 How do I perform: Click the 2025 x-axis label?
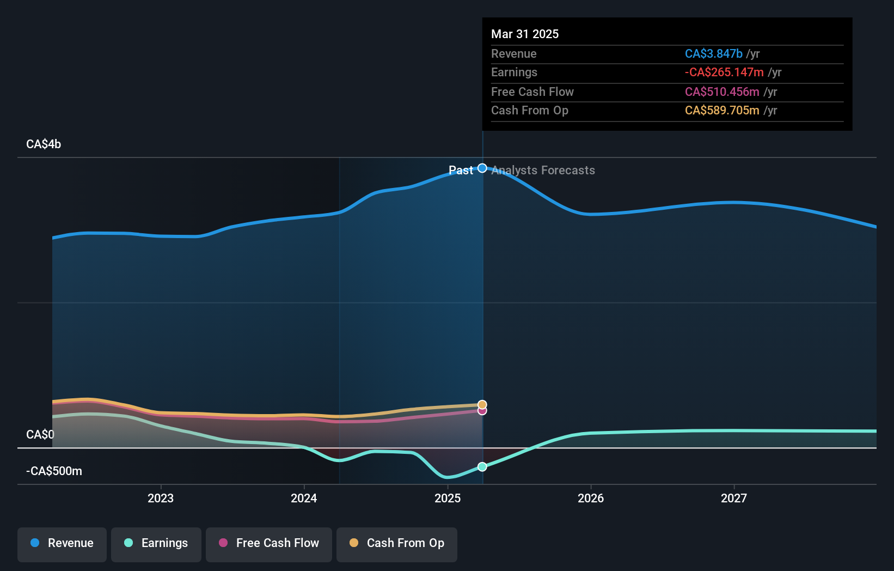pyautogui.click(x=448, y=498)
